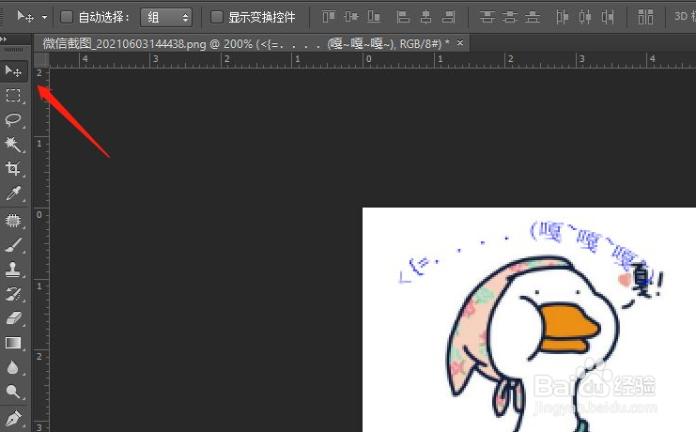Select the History Brush tool
This screenshot has width=696, height=432.
13,293
